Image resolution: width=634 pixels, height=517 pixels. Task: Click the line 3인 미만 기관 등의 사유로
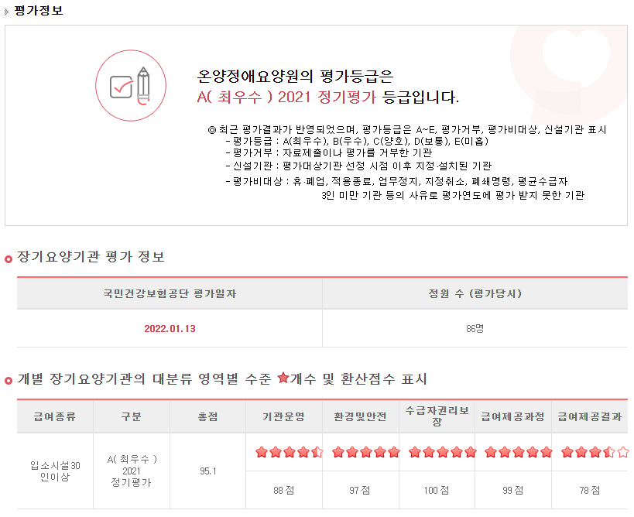[453, 196]
